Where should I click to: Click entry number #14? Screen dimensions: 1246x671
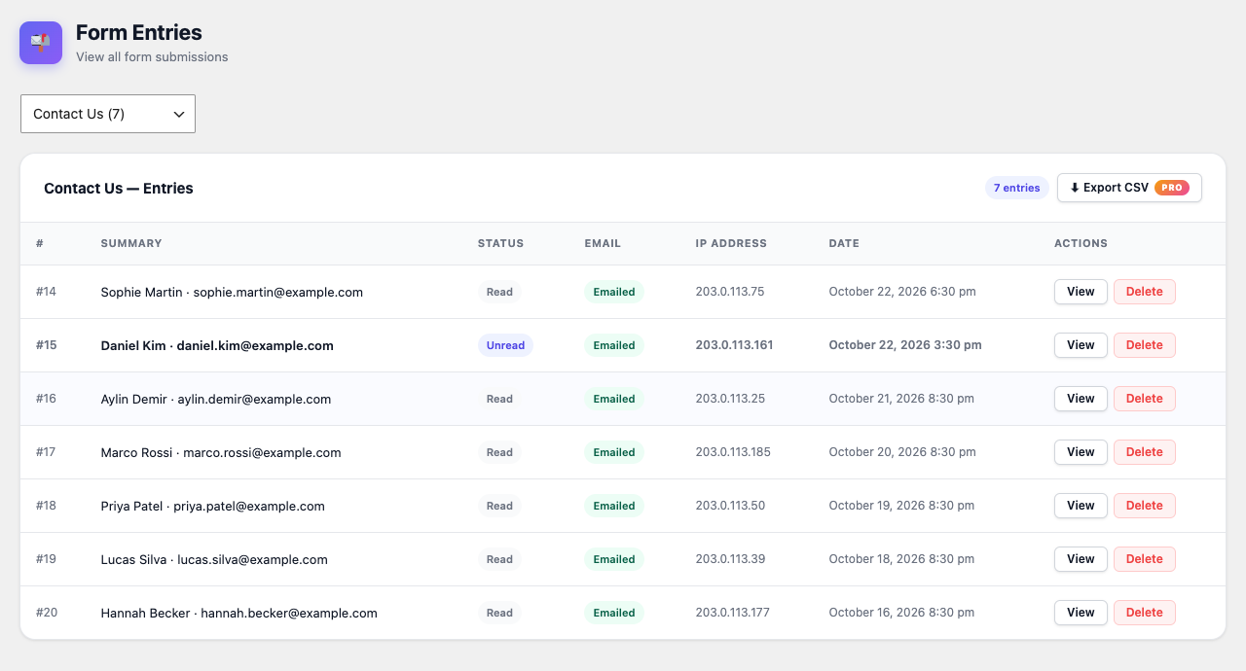click(46, 292)
